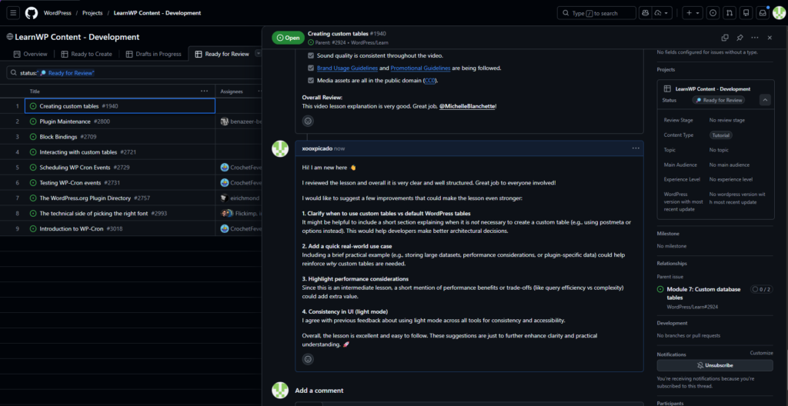Open the Issues icon in header
Image resolution: width=788 pixels, height=406 pixels.
click(713, 13)
